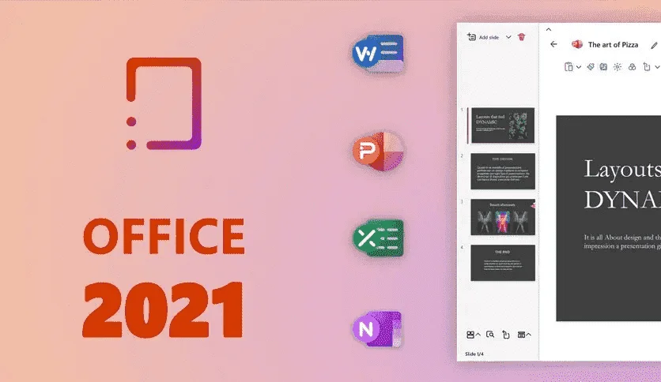The image size is (661, 382).
Task: Click the Add slide button
Action: click(x=483, y=37)
